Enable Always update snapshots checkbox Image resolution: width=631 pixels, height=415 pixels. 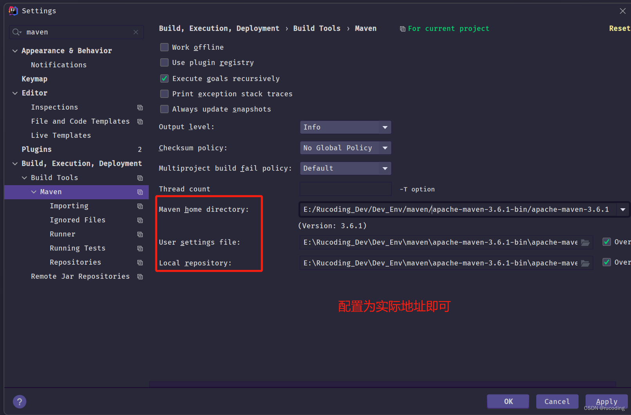point(164,109)
